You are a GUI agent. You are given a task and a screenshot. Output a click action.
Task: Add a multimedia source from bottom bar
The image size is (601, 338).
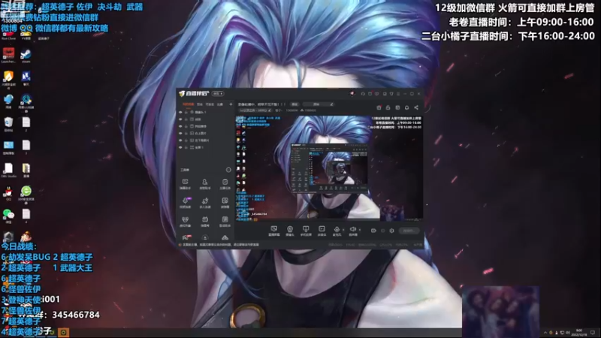[322, 231]
